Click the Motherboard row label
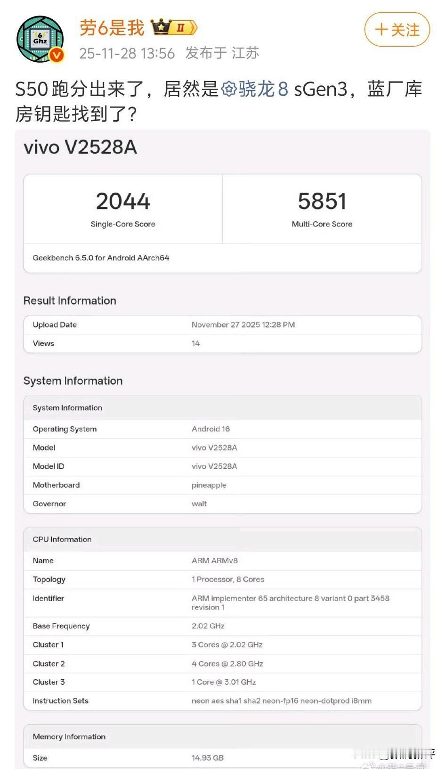The image size is (445, 769). click(56, 485)
